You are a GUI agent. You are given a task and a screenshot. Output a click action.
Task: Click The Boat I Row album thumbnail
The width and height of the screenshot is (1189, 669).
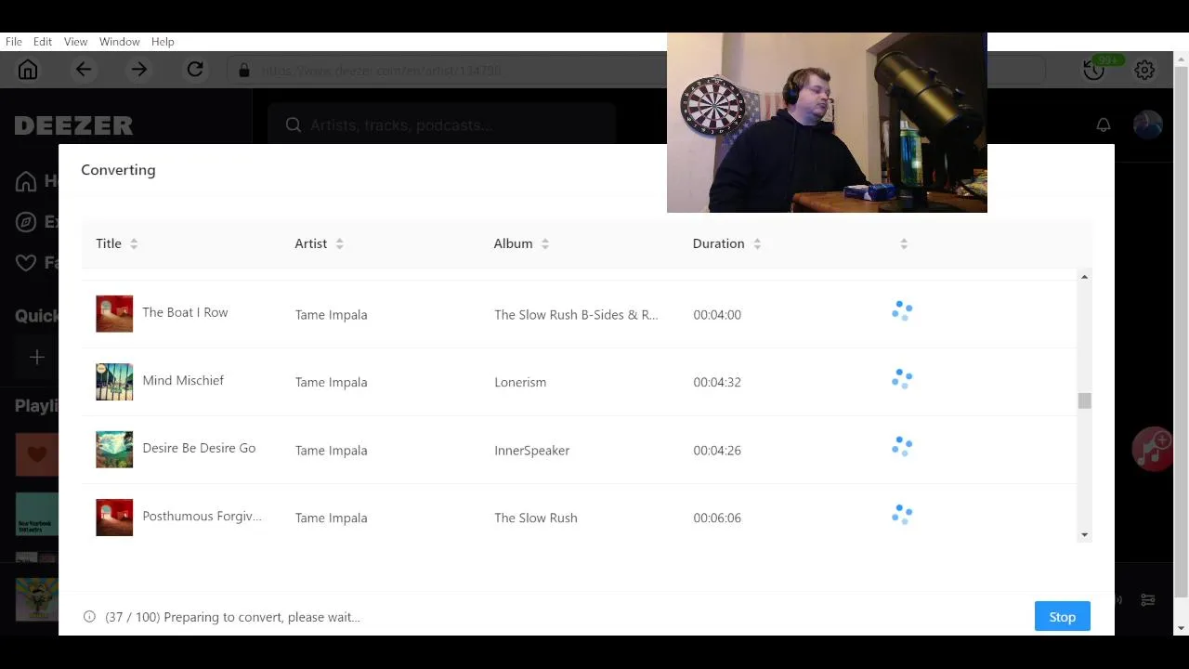114,314
